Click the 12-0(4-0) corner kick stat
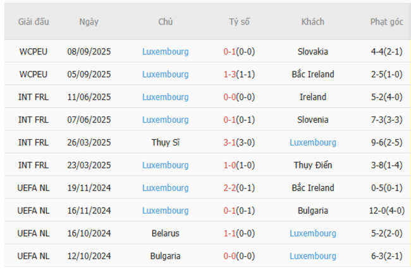Viewport: 411px width, 274px height. [x=386, y=210]
